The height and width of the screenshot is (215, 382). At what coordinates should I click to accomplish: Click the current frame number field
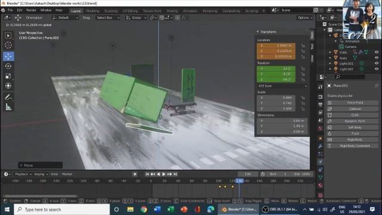248,174
